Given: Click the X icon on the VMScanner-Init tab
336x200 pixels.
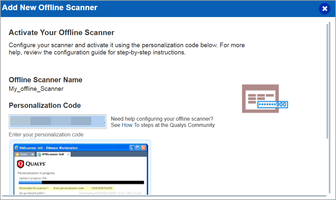Looking at the screenshot, I should point(68,154).
